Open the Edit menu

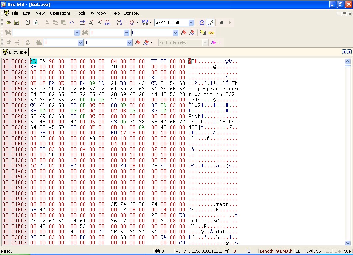(27, 13)
